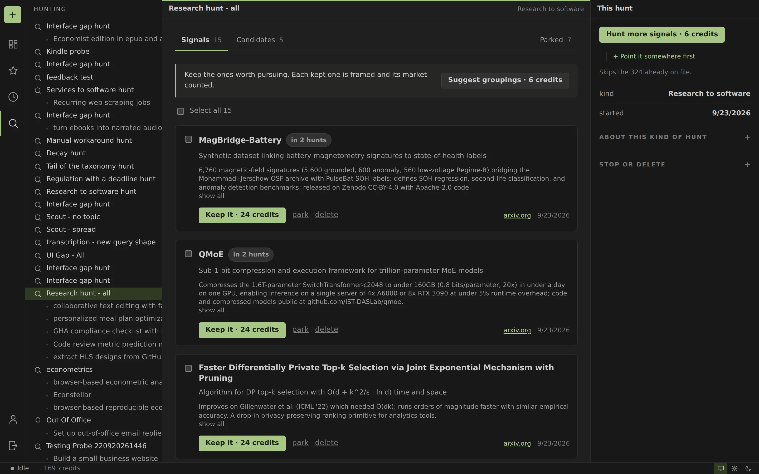Screen dimensions: 759x474
Task: Tick the Faster Differentially Private Top-k checkbox
Action: [x=188, y=368]
